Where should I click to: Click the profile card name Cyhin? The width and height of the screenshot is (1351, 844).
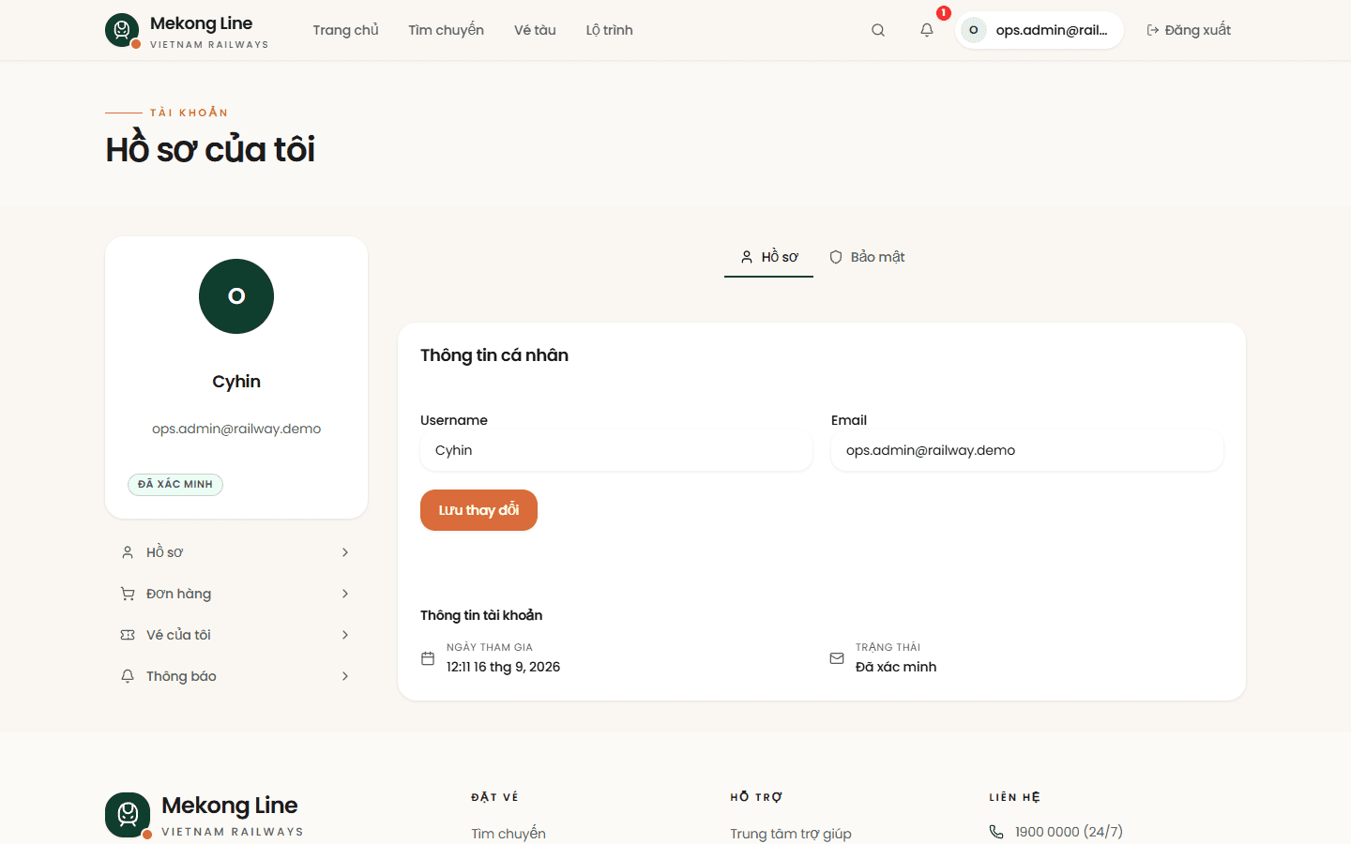(236, 382)
